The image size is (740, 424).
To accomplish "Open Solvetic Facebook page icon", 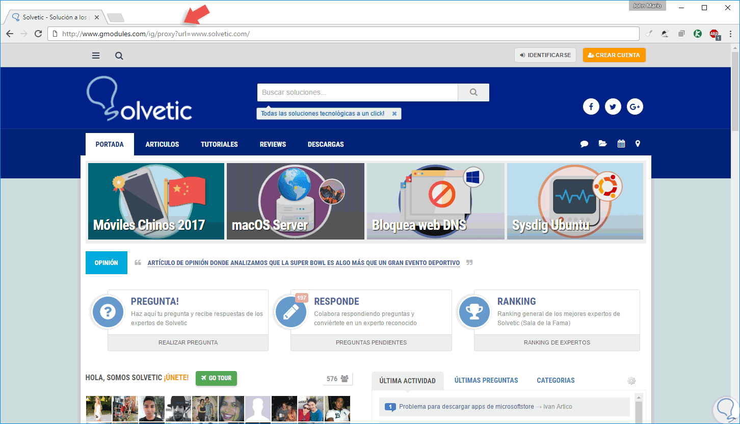I will coord(591,107).
